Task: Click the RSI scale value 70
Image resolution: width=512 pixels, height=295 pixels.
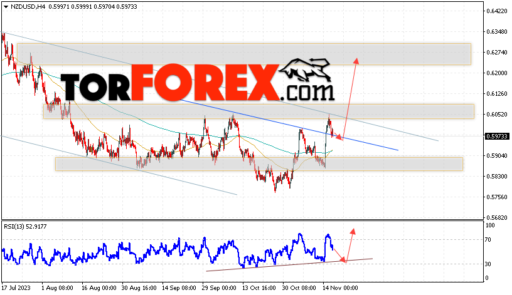Action: pos(488,240)
